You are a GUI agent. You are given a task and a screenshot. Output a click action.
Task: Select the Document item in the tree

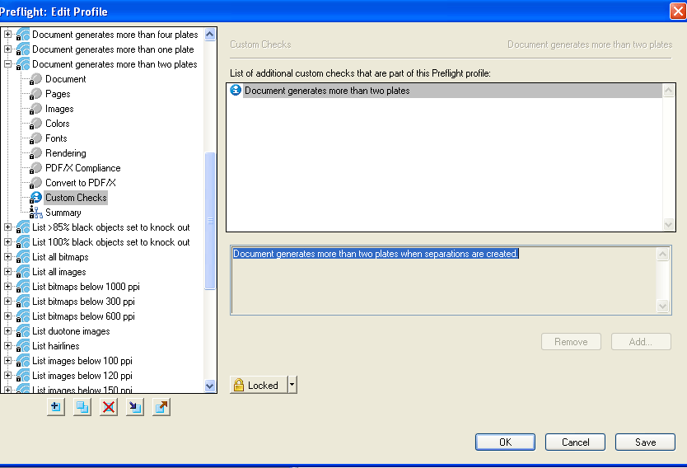[x=66, y=79]
